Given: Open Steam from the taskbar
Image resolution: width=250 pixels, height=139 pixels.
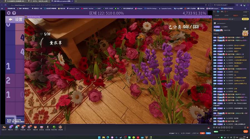Looking at the screenshot, I should coord(121,137).
